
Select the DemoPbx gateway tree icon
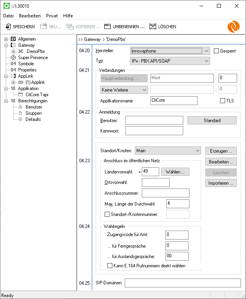coord(21,51)
